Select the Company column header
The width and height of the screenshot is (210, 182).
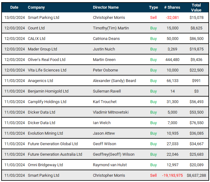36,7
